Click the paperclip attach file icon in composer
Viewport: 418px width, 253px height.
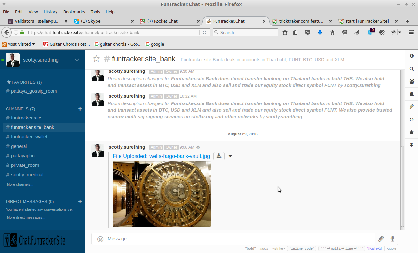pyautogui.click(x=381, y=239)
